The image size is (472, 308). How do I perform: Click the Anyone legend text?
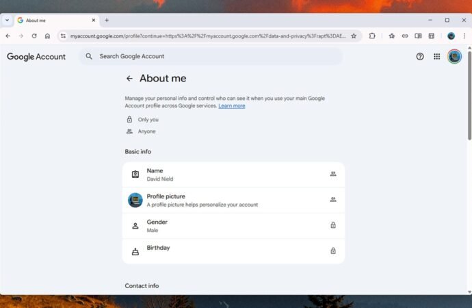[x=146, y=131]
